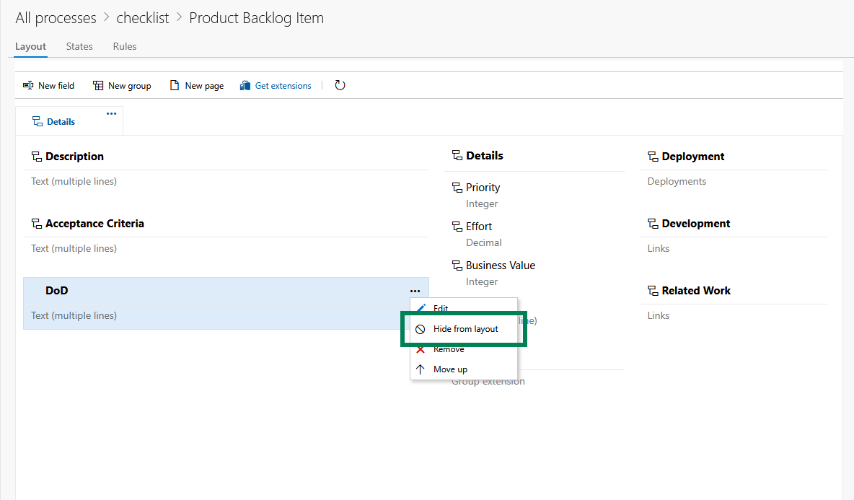Select the Edit pencil icon in context menu
This screenshot has width=854, height=500.
click(x=422, y=307)
